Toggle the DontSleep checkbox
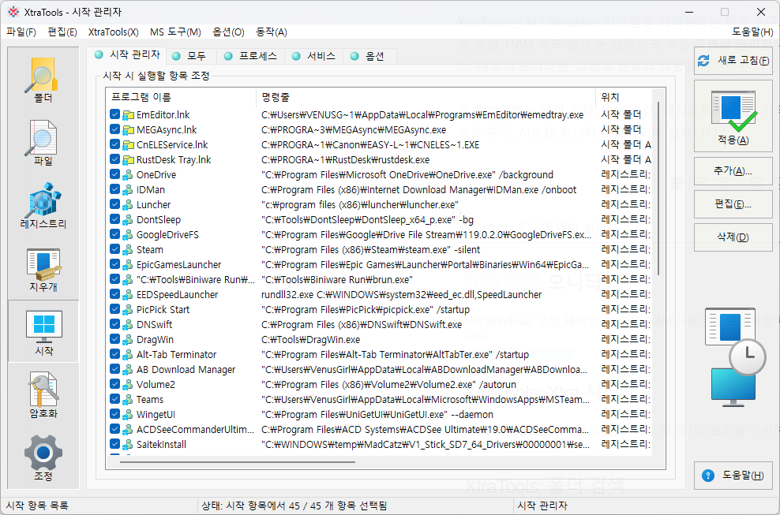Image resolution: width=780 pixels, height=515 pixels. 115,220
